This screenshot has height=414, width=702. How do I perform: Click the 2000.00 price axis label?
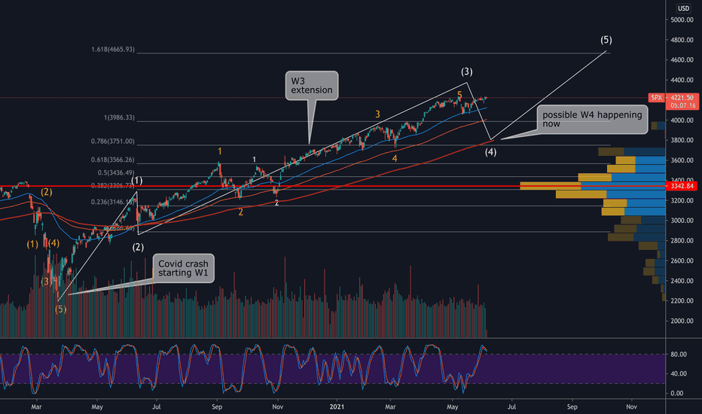pyautogui.click(x=682, y=321)
